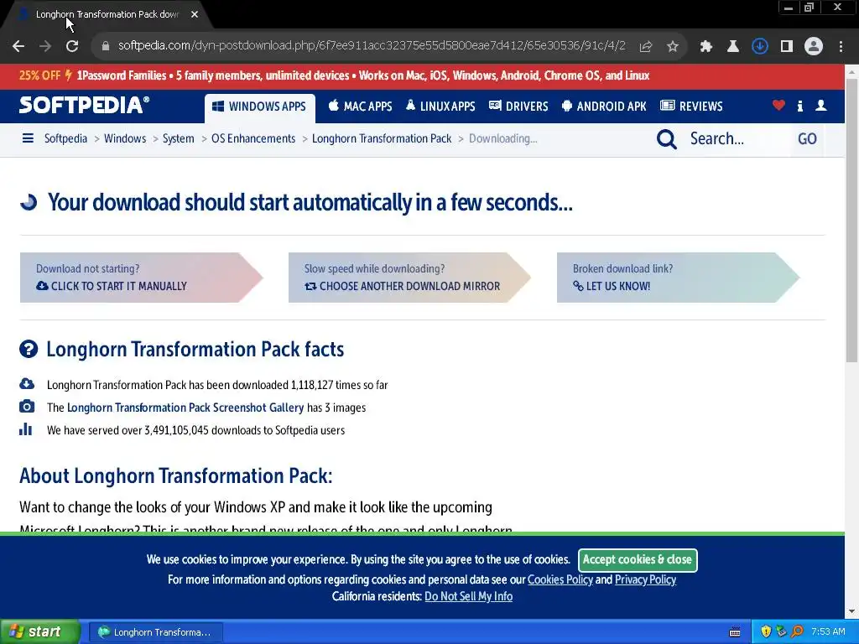Close the Longhorn Transformation Pack tab
The height and width of the screenshot is (644, 859).
[x=195, y=14]
